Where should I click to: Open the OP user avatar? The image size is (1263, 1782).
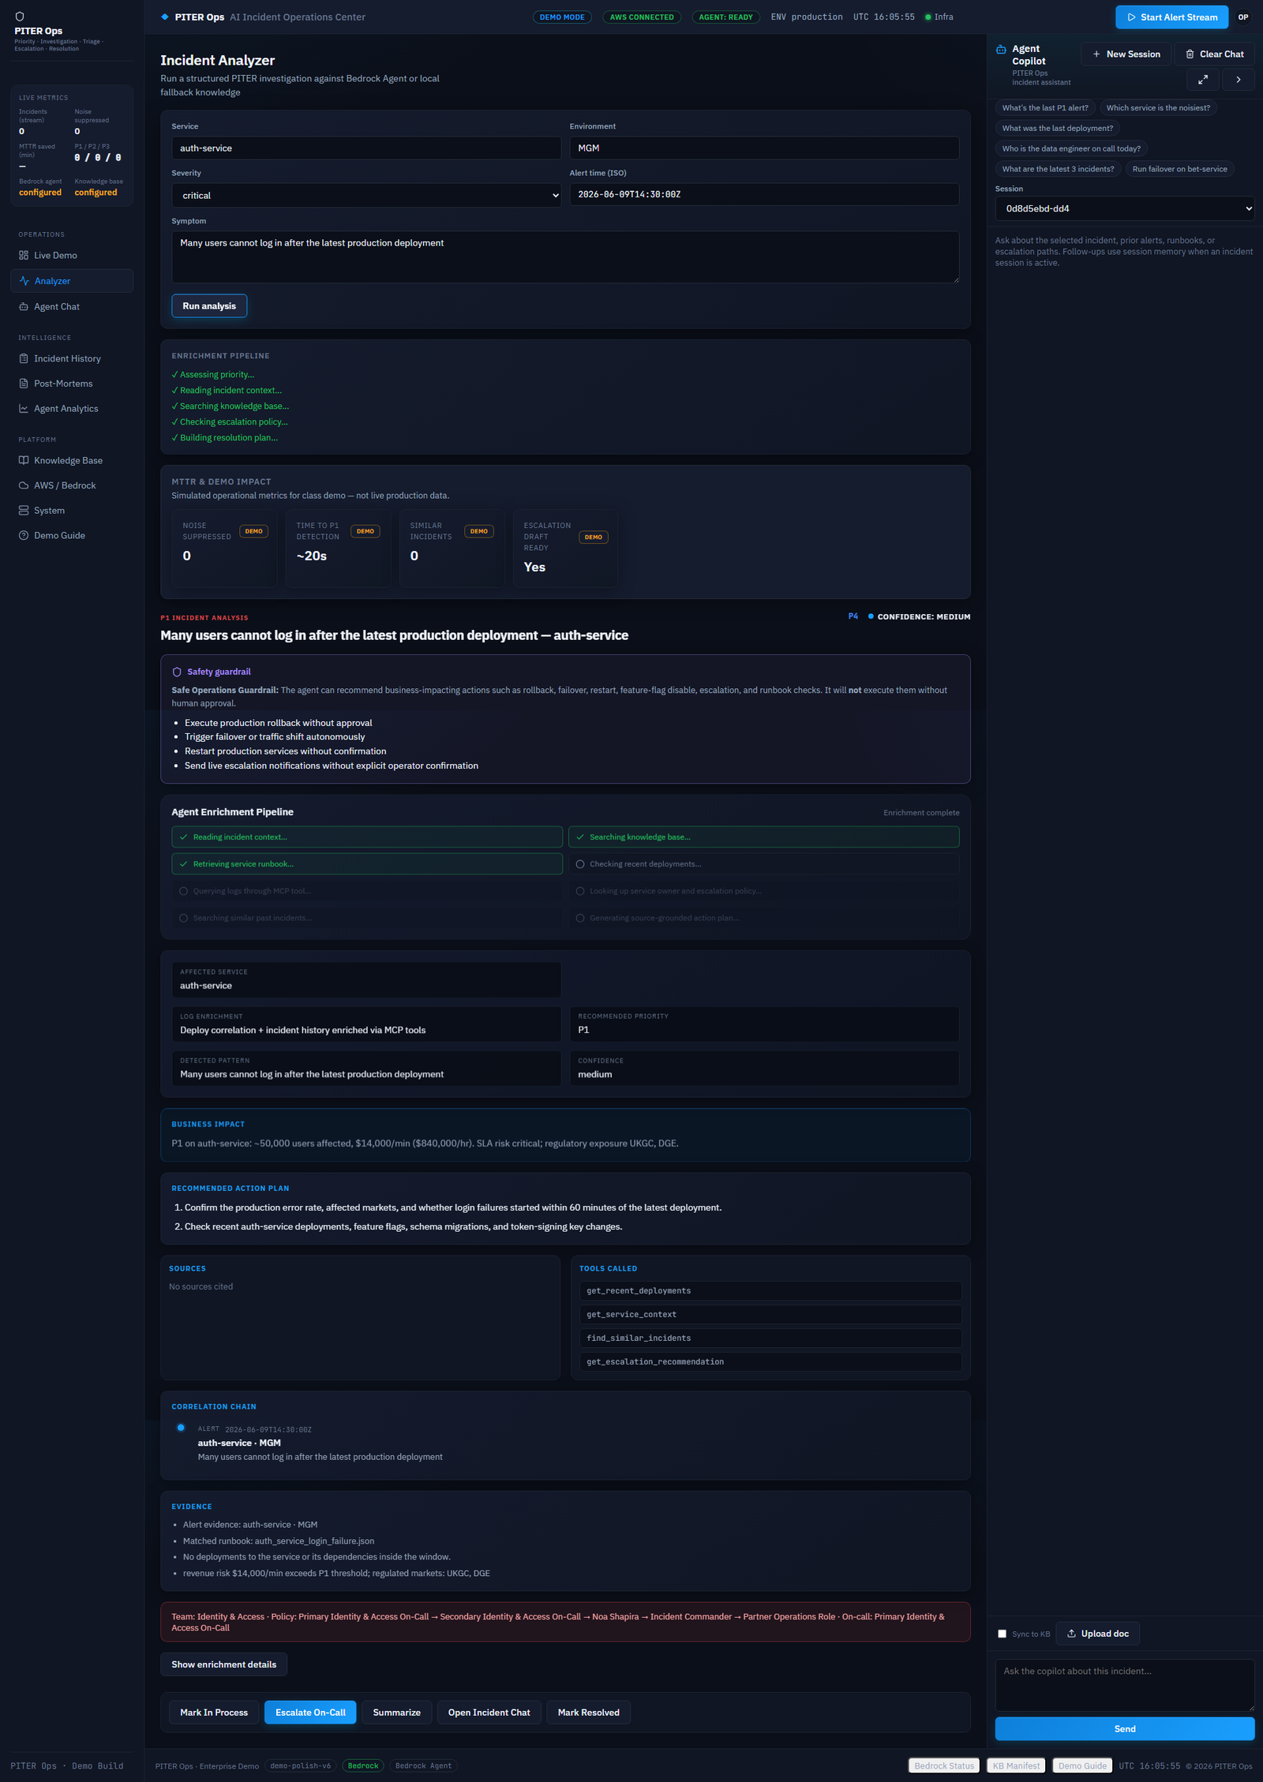click(1243, 17)
